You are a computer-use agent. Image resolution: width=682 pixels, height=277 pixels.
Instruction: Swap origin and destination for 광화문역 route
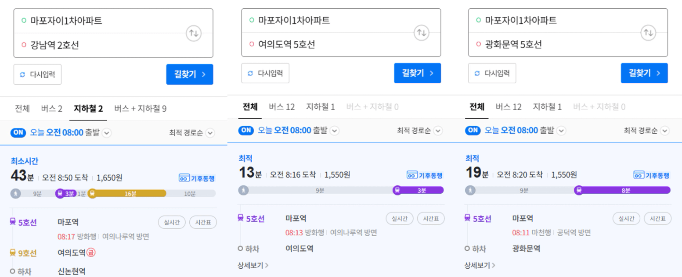pos(648,32)
